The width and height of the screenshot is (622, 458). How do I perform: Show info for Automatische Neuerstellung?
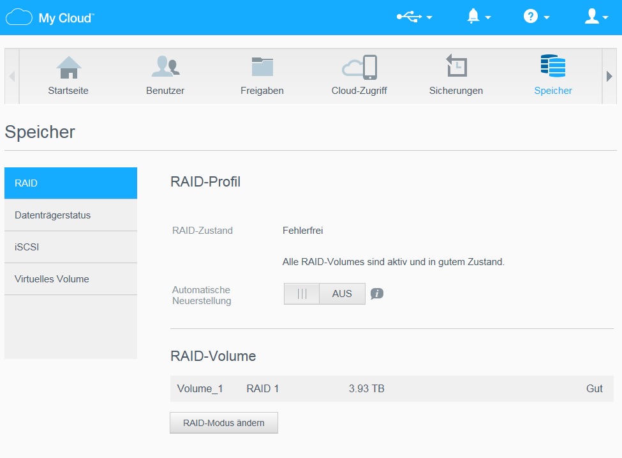tap(377, 294)
